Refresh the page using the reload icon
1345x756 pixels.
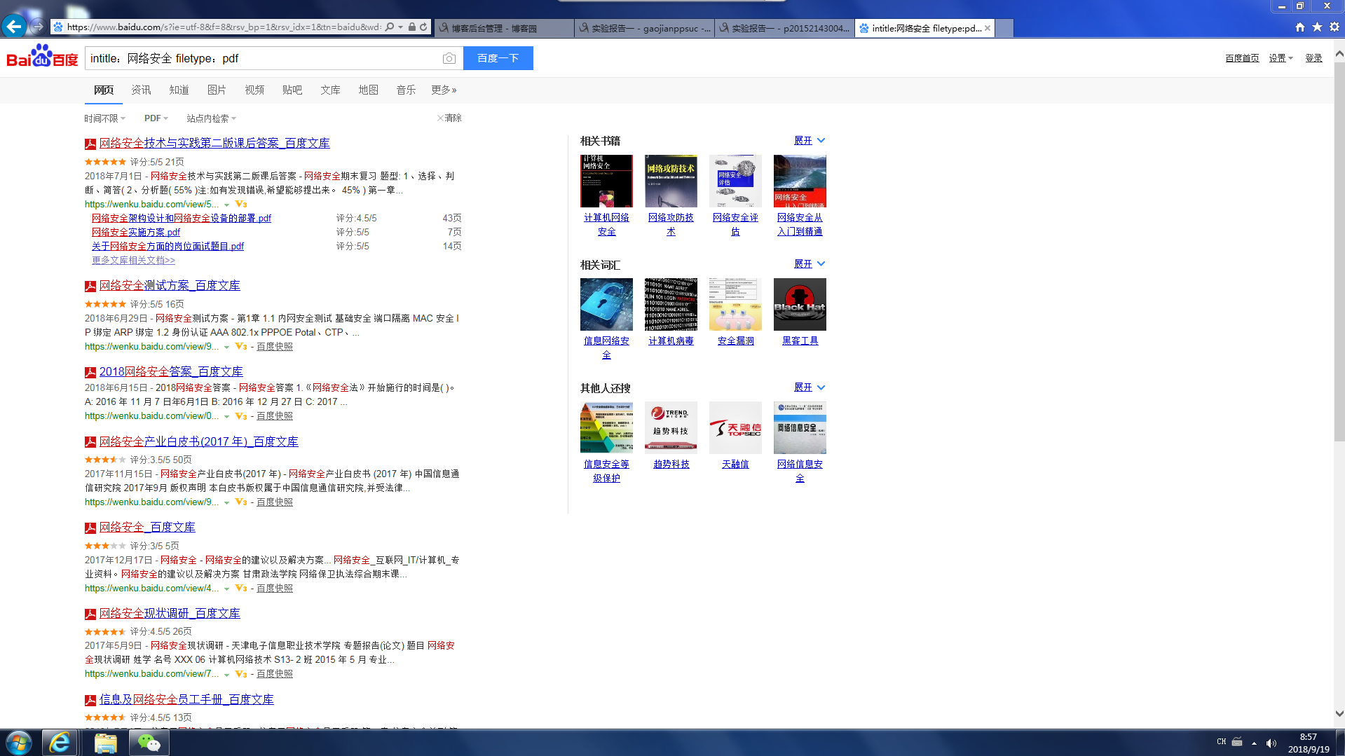click(x=423, y=27)
